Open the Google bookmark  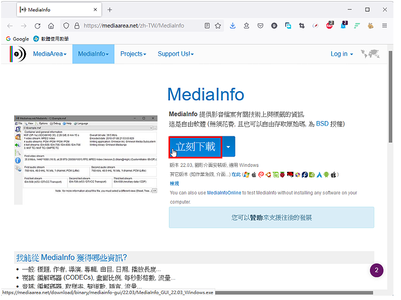[x=17, y=39]
